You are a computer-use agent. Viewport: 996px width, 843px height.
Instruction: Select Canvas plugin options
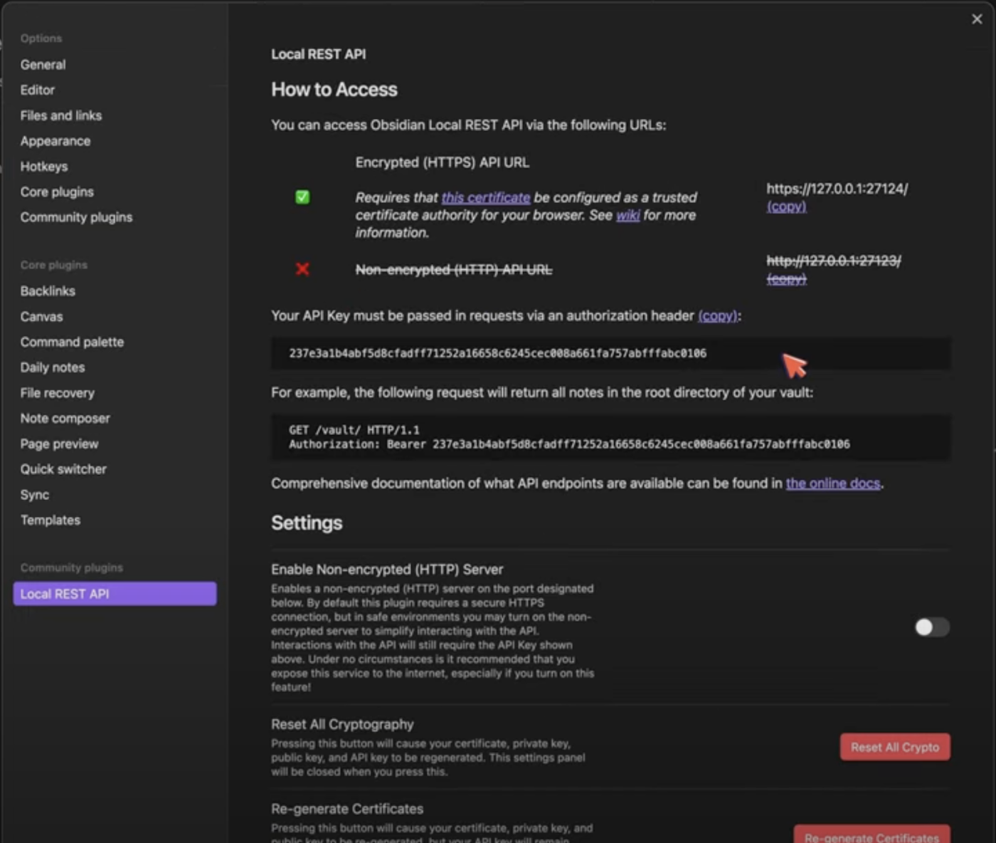point(41,317)
